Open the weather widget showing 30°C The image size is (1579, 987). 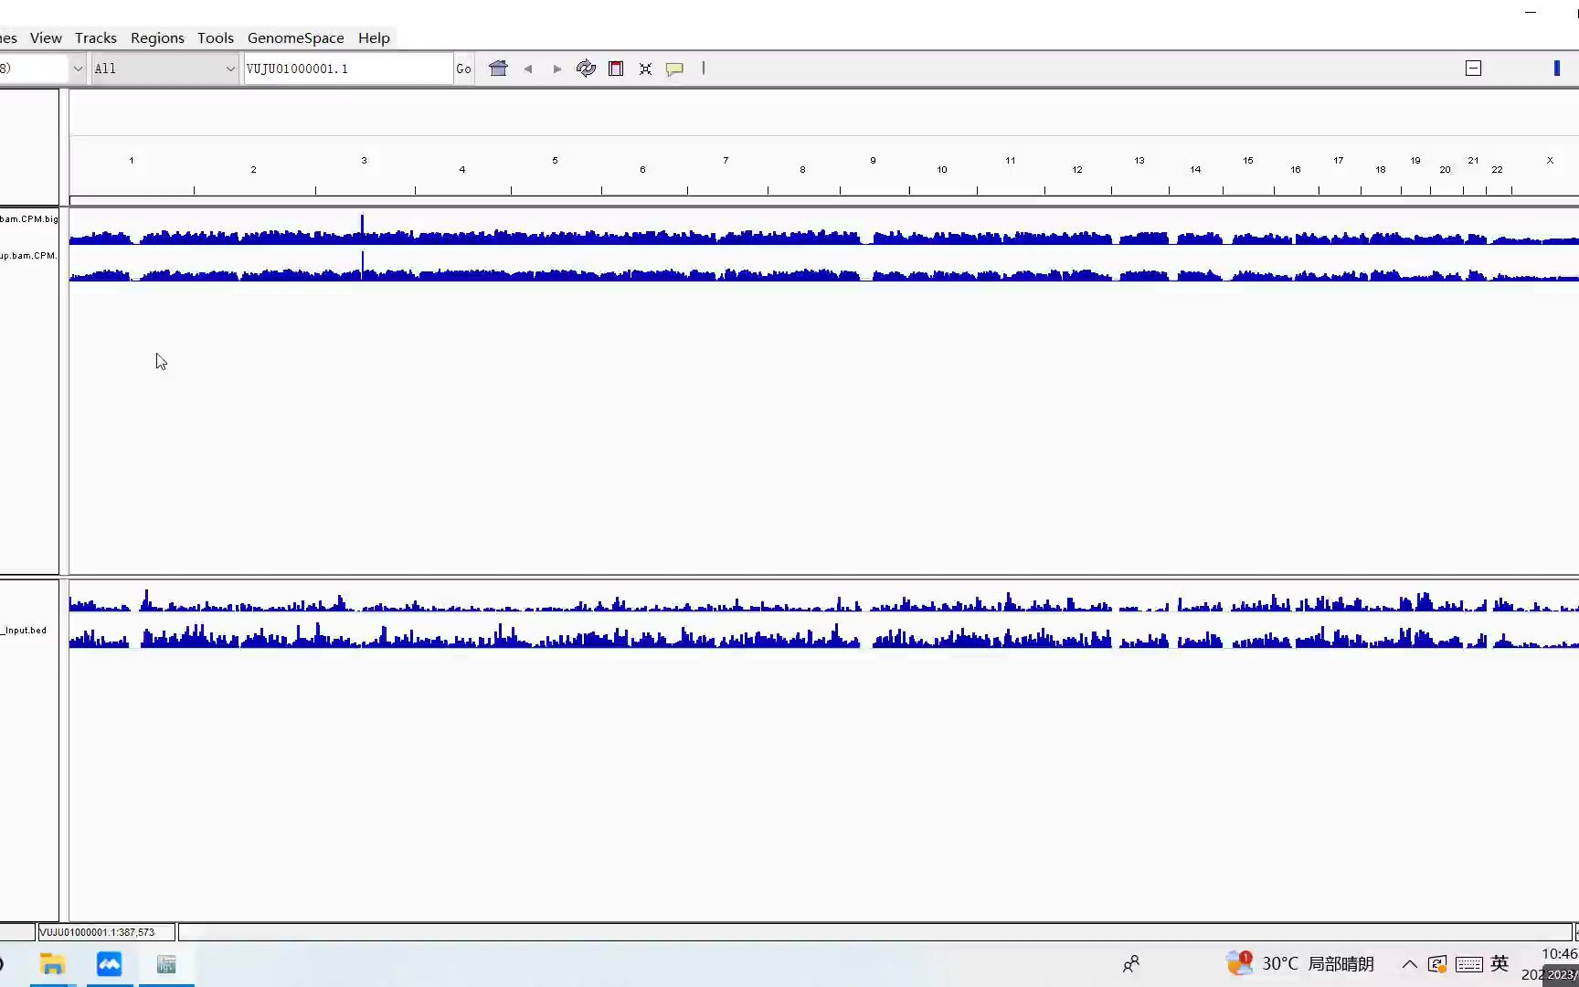tap(1300, 963)
